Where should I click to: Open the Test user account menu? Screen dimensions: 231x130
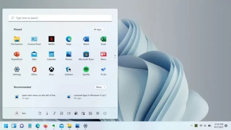(x=21, y=113)
